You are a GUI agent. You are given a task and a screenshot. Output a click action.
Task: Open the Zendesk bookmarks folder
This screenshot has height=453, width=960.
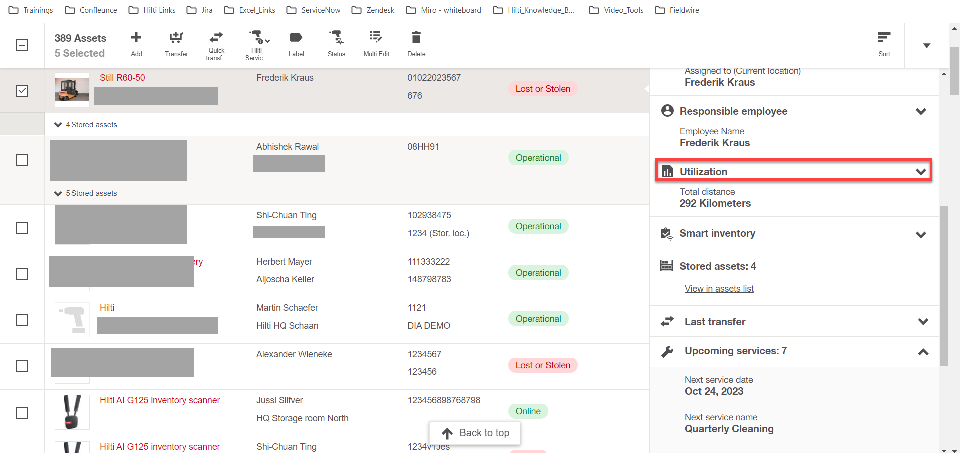(373, 10)
